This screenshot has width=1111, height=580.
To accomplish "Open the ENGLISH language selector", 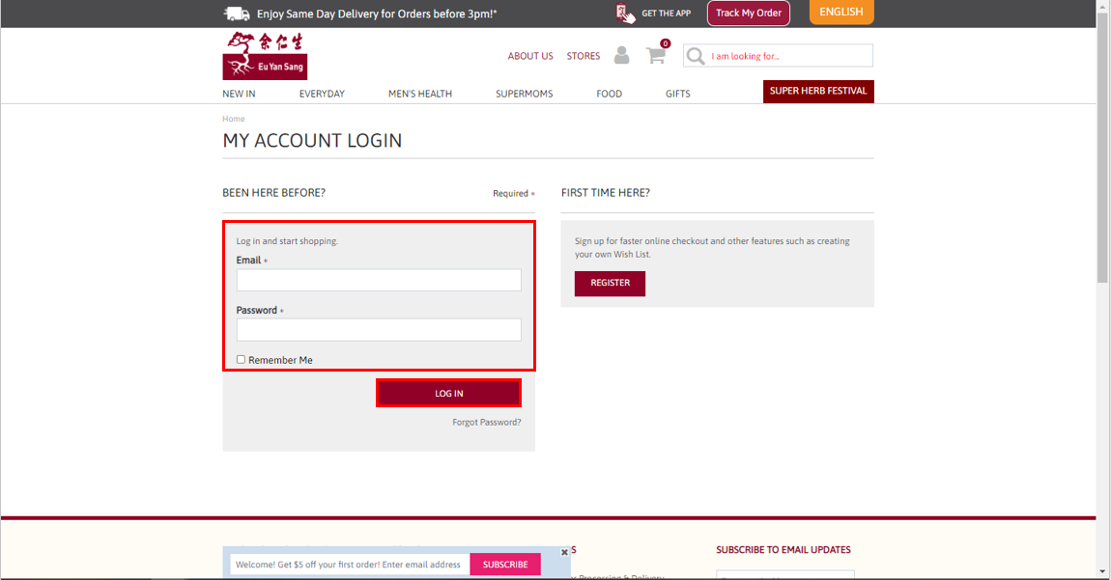I will (x=840, y=13).
